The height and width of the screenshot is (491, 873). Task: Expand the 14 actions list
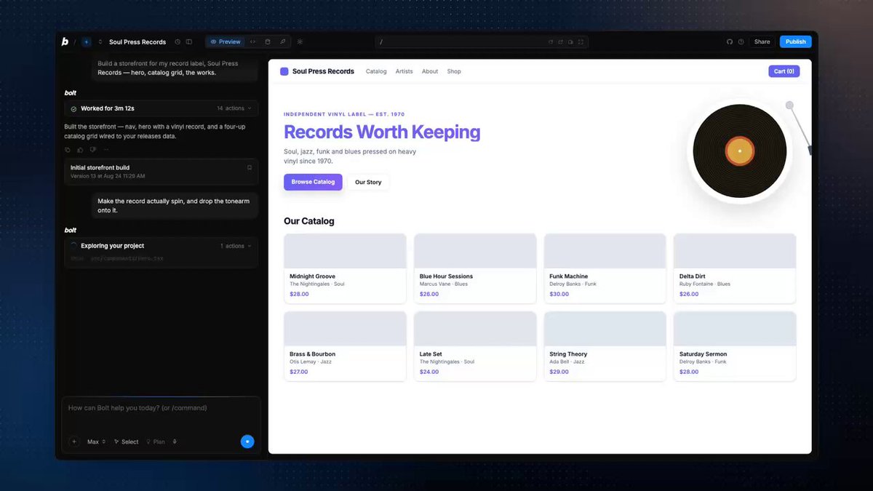tap(234, 108)
